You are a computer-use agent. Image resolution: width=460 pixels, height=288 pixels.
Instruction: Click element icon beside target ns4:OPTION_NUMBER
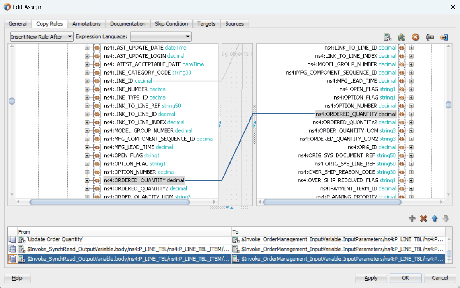[402, 106]
